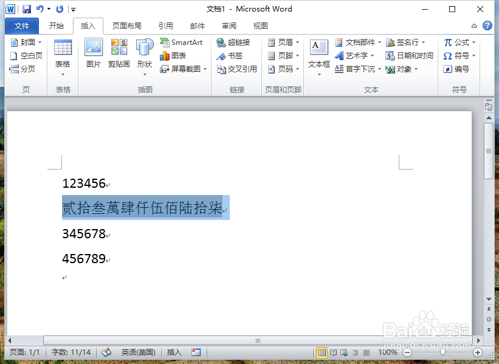Open the Clip Art pane

[119, 55]
